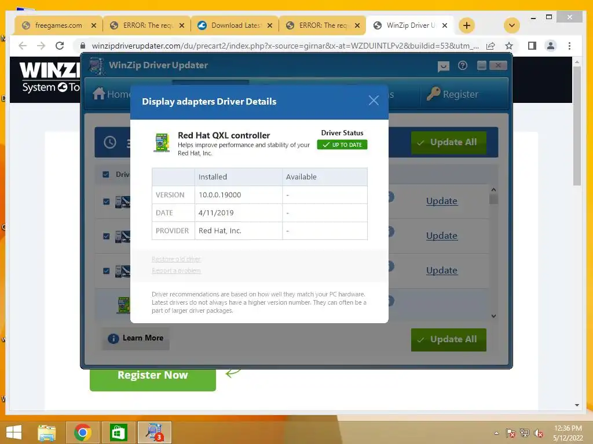
Task: Click the bottom Update All button
Action: (x=449, y=339)
